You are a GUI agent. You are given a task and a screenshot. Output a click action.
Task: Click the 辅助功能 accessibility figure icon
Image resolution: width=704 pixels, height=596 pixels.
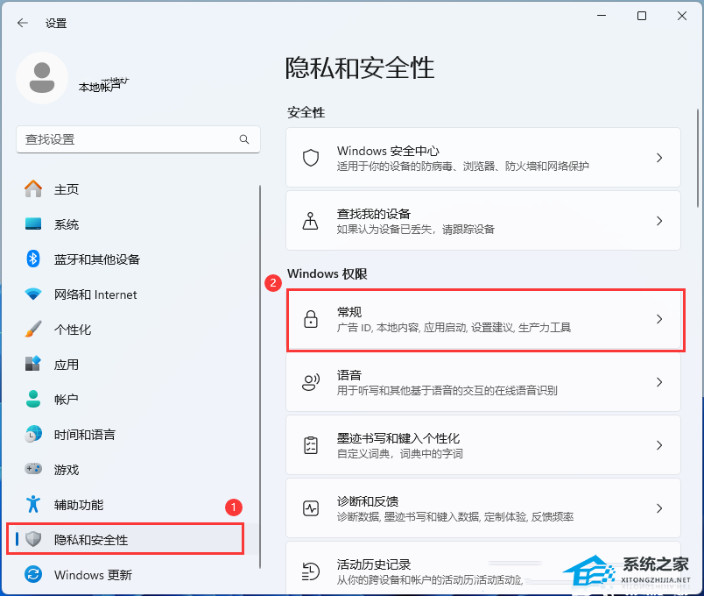point(33,504)
